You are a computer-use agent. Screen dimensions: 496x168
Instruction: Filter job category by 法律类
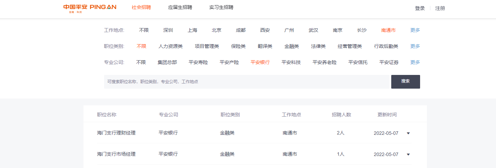coord(318,46)
